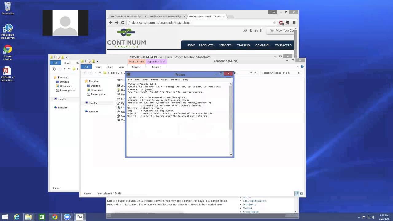Open the IPython Help menu
Image resolution: width=393 pixels, height=221 pixels.
coord(186,79)
